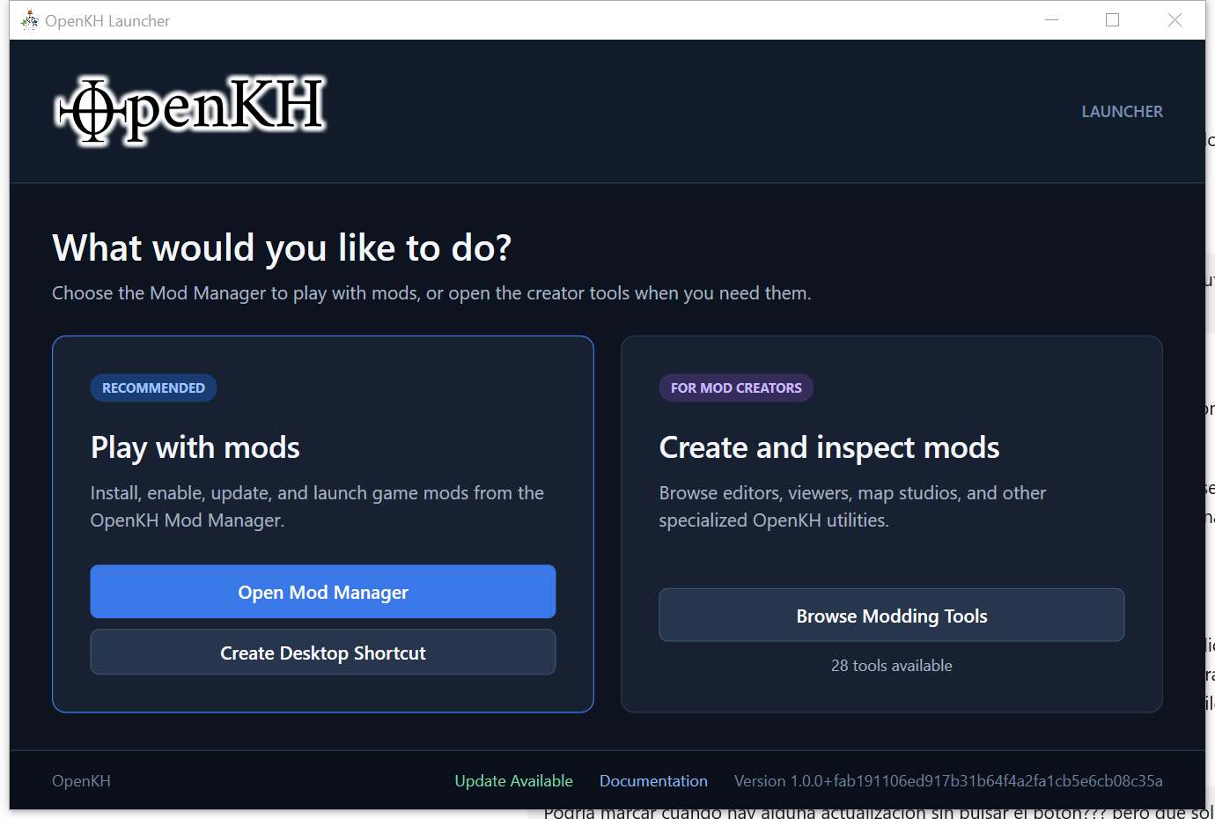Click the '28 tools available' text
The width and height of the screenshot is (1215, 819).
(x=892, y=666)
